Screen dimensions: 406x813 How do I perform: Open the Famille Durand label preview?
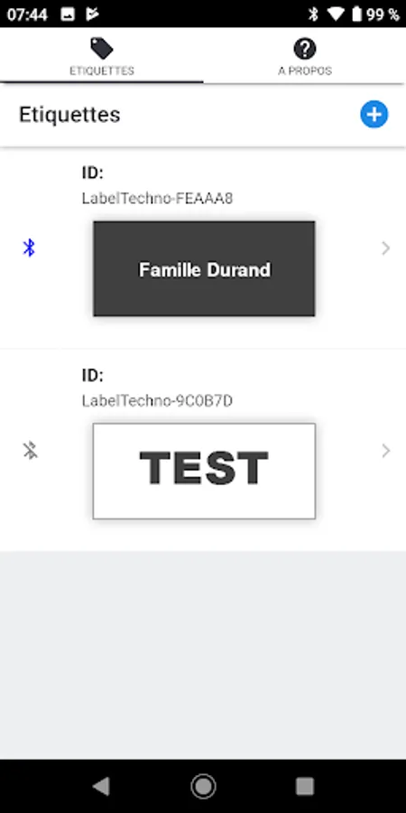click(x=204, y=268)
